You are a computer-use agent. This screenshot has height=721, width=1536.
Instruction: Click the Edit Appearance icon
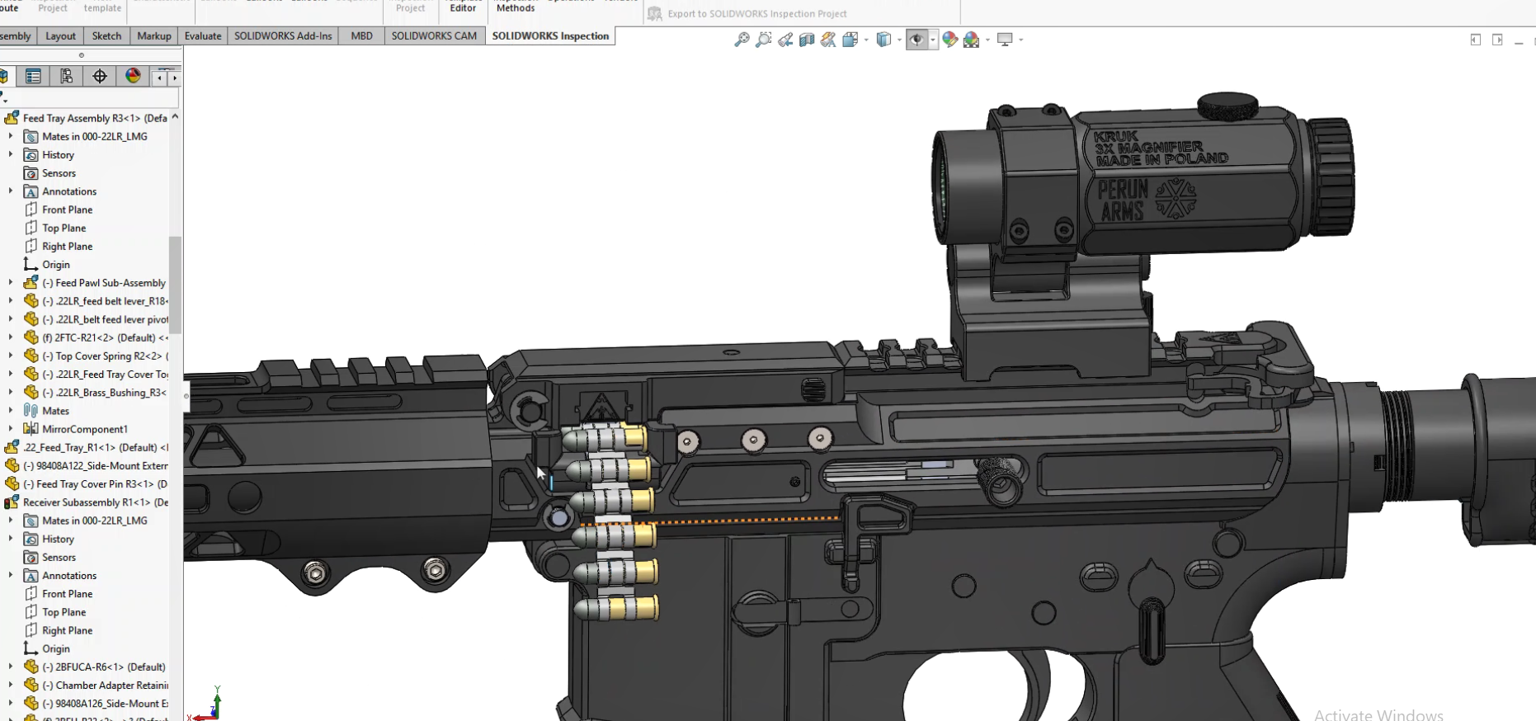[x=949, y=40]
